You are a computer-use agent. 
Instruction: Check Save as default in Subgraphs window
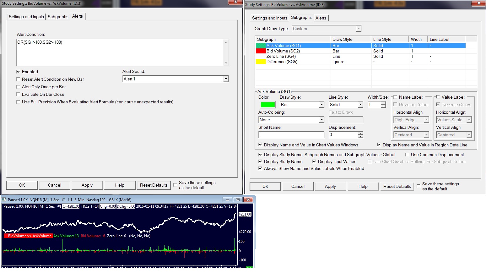pos(418,186)
